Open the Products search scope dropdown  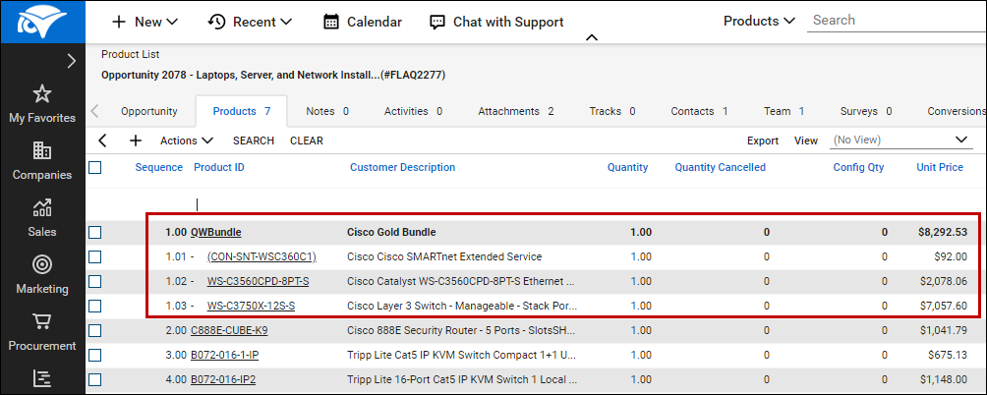pyautogui.click(x=760, y=21)
